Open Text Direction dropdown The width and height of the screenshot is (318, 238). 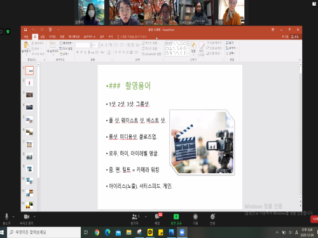coord(149,43)
